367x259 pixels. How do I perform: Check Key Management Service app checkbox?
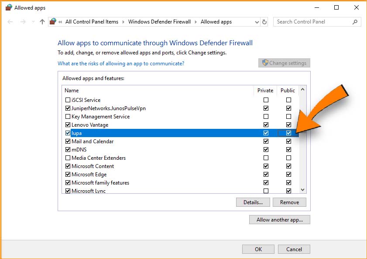pos(68,117)
